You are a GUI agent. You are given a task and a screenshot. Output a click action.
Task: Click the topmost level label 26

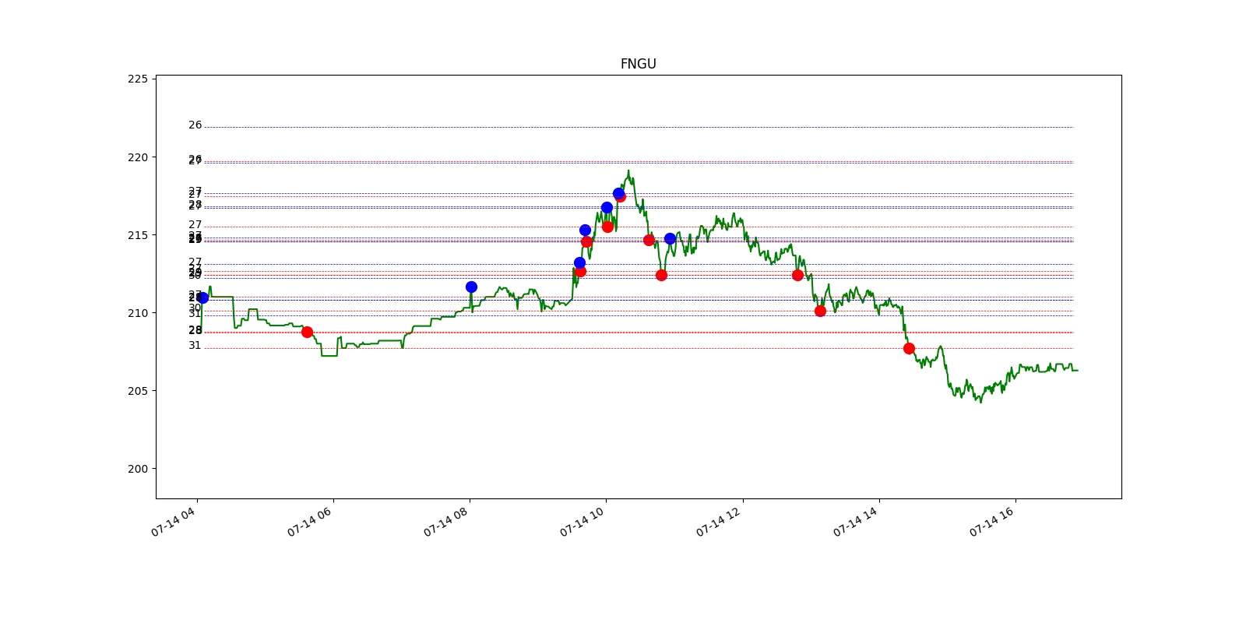click(195, 125)
